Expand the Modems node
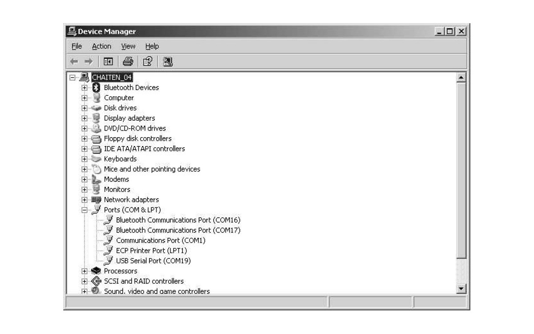The image size is (534, 334). (x=85, y=179)
